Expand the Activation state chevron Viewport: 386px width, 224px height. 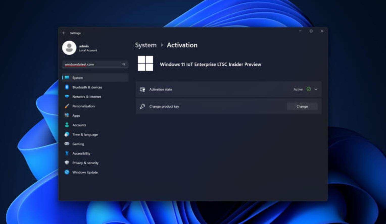click(316, 89)
